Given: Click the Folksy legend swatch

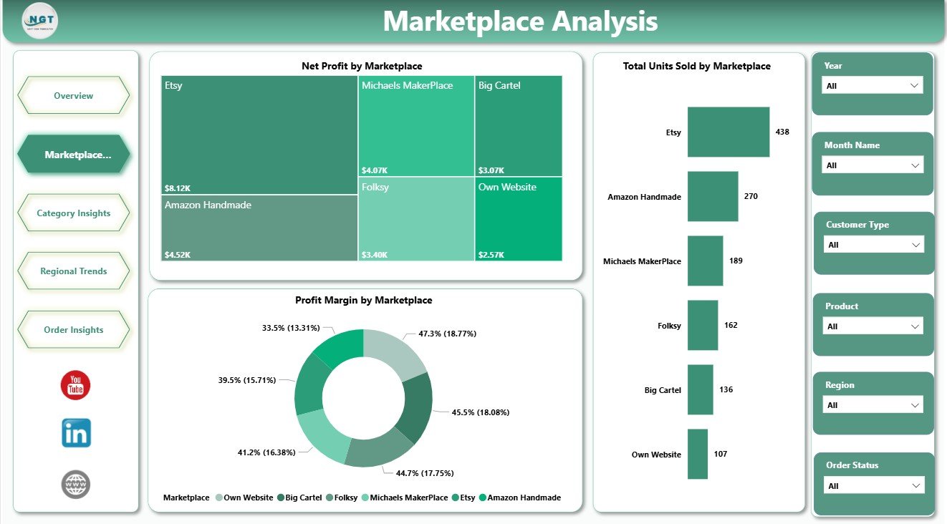Looking at the screenshot, I should pos(329,498).
